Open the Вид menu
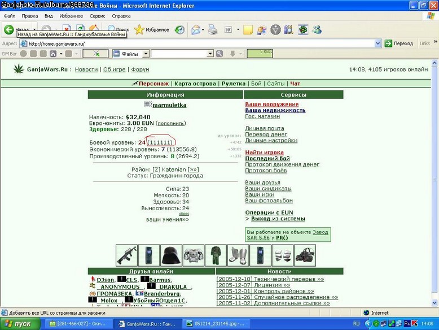 (49, 16)
